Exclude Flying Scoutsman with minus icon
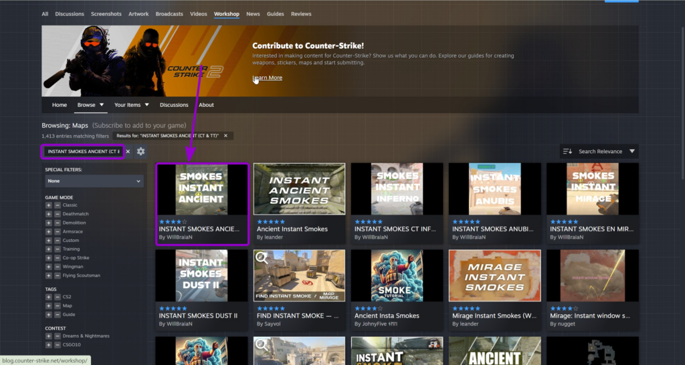 (x=58, y=275)
